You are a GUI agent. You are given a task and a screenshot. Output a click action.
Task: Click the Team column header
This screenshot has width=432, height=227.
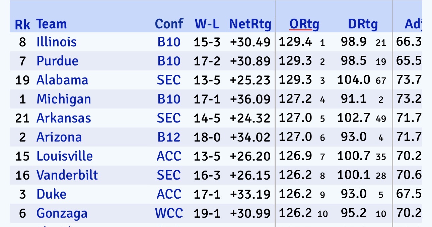click(x=52, y=24)
